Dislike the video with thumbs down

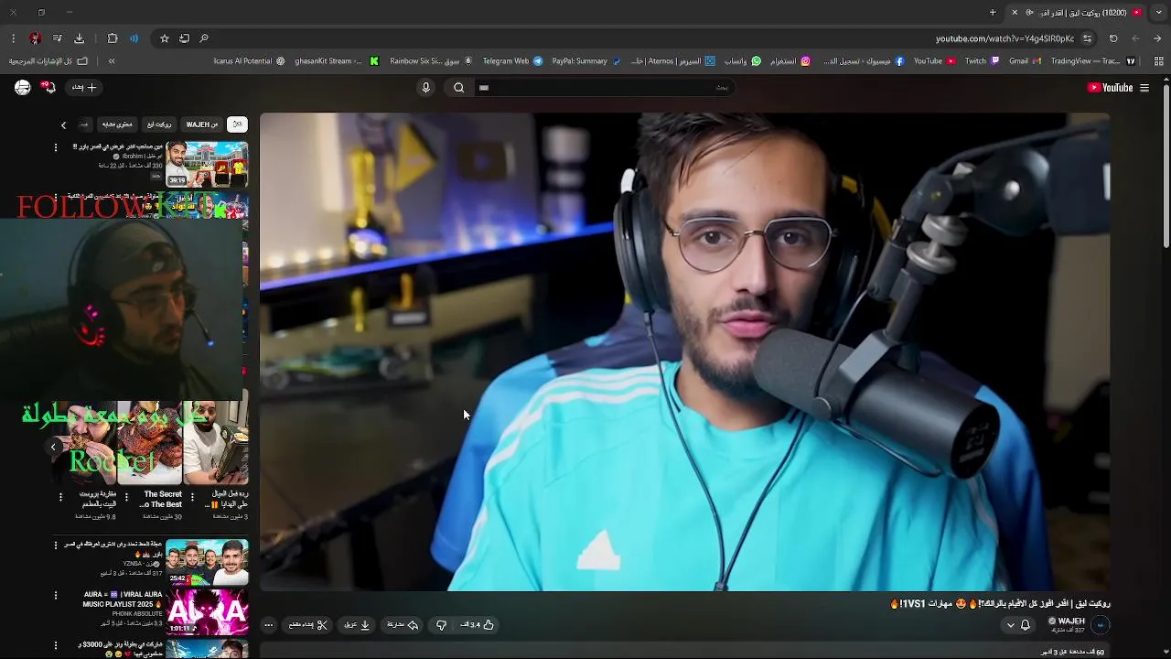[x=441, y=625]
